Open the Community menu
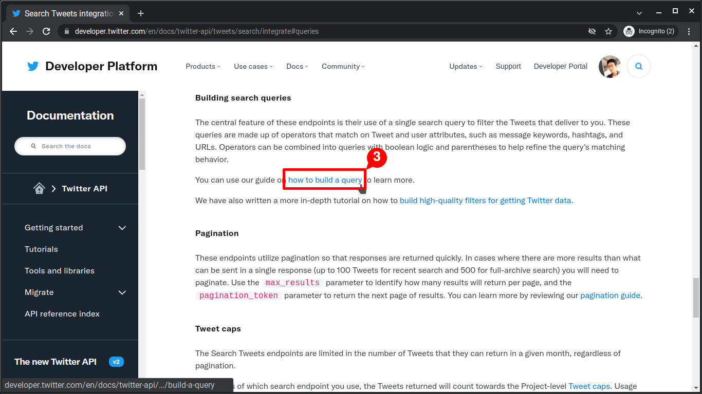 343,66
